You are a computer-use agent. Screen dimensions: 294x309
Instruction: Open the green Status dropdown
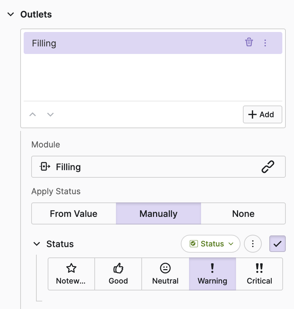211,244
